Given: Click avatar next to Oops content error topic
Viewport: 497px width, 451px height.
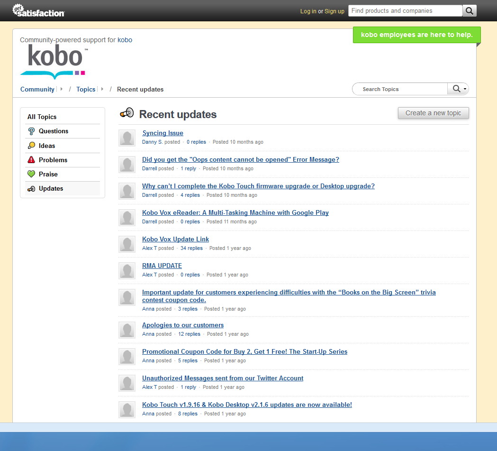Looking at the screenshot, I should (127, 165).
